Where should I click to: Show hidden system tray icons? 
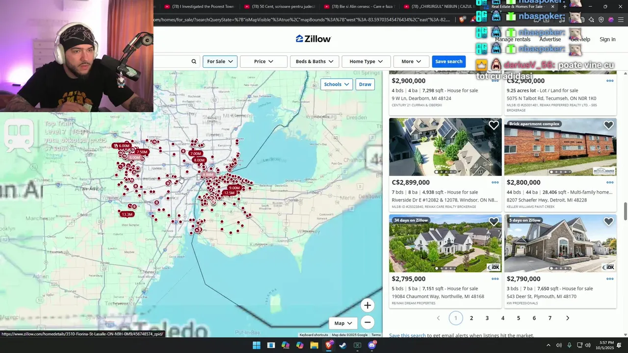click(549, 345)
